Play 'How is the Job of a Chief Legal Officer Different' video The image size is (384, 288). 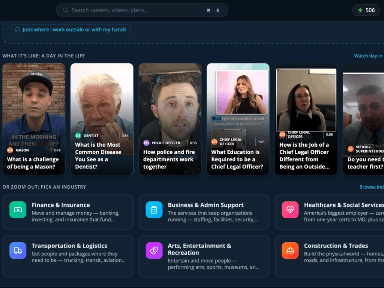(306, 119)
